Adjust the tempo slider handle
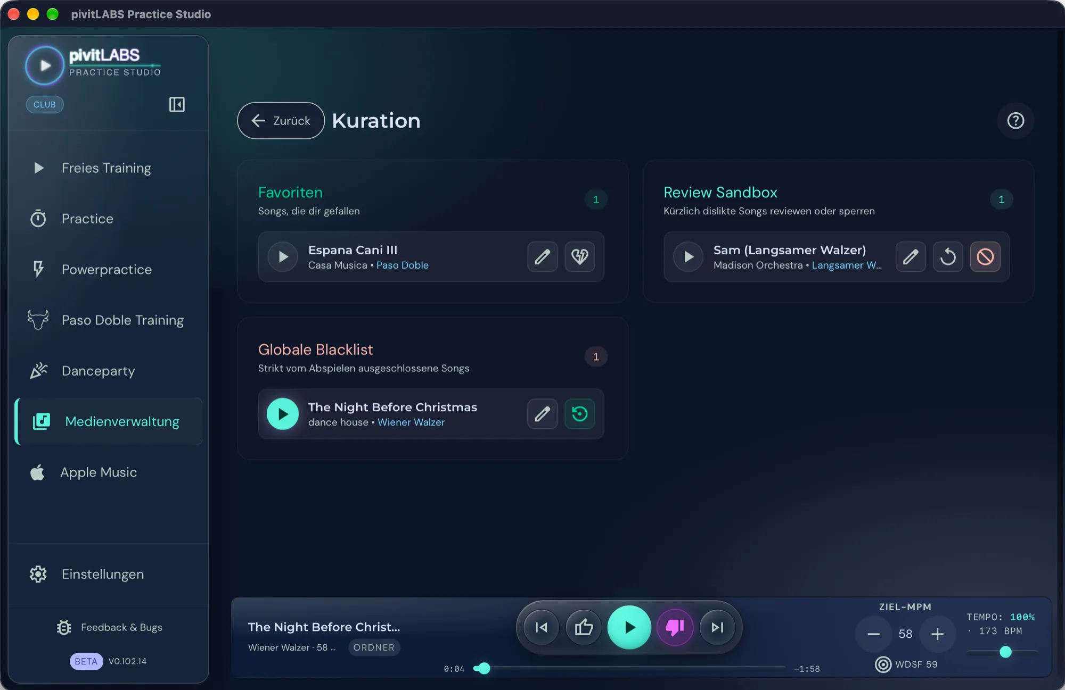Screen dimensions: 1065x690 point(1005,652)
